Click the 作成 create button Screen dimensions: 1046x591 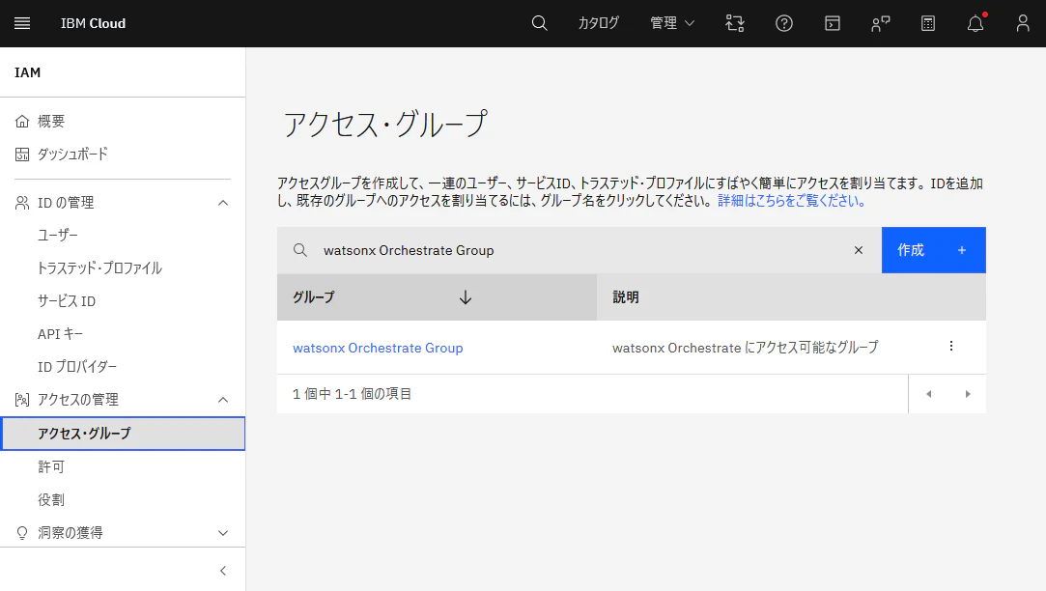pyautogui.click(x=933, y=250)
